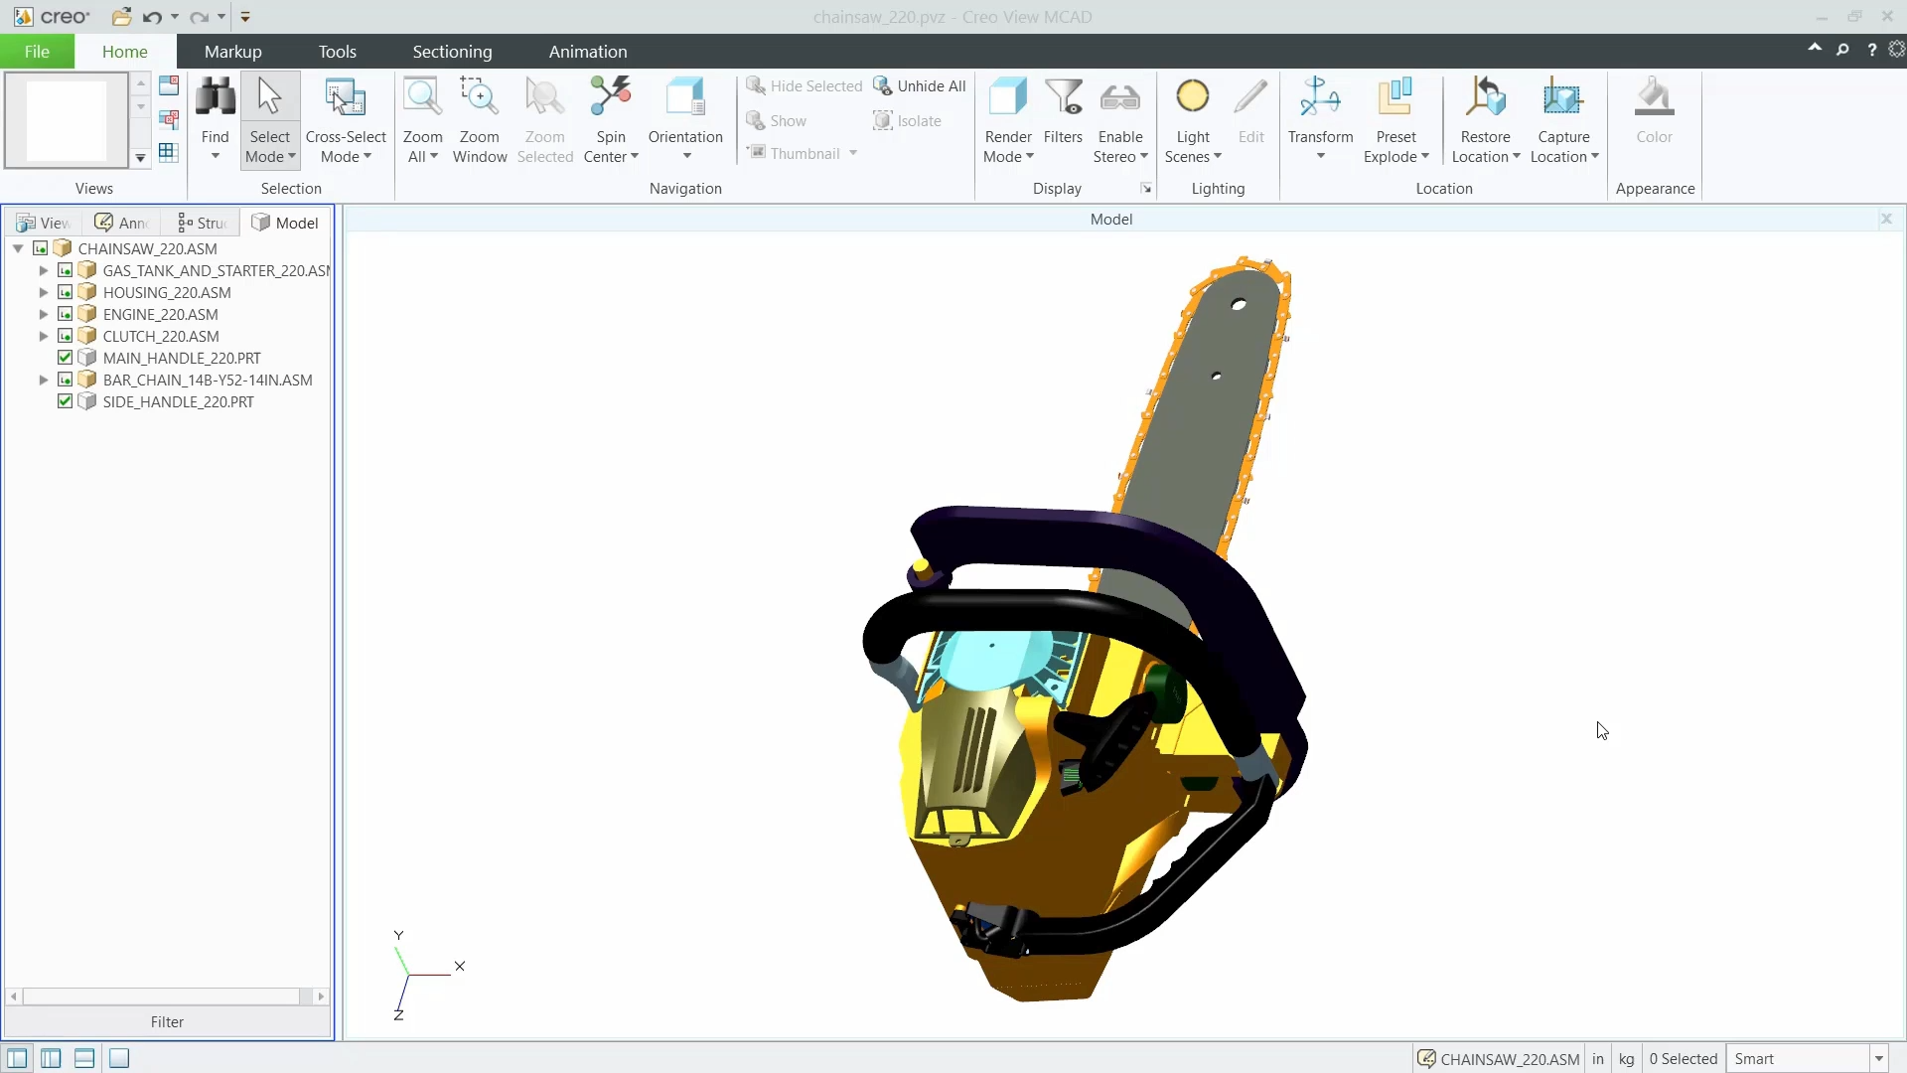Uncheck SIDE_HANDLE_220.PRT in model tree
The height and width of the screenshot is (1073, 1907).
[65, 401]
